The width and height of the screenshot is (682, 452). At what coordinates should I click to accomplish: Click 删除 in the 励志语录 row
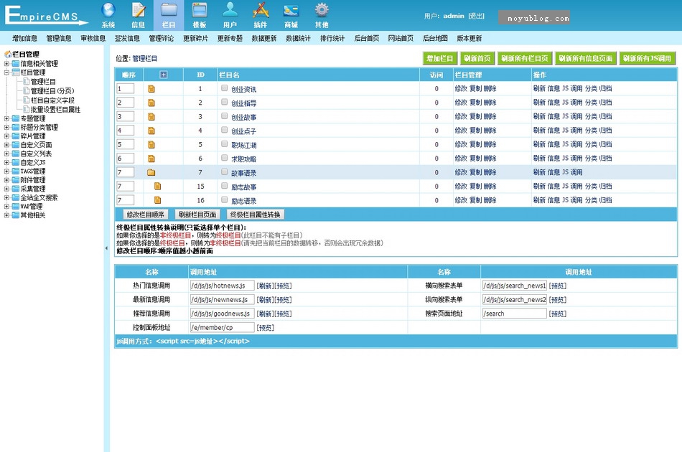490,200
